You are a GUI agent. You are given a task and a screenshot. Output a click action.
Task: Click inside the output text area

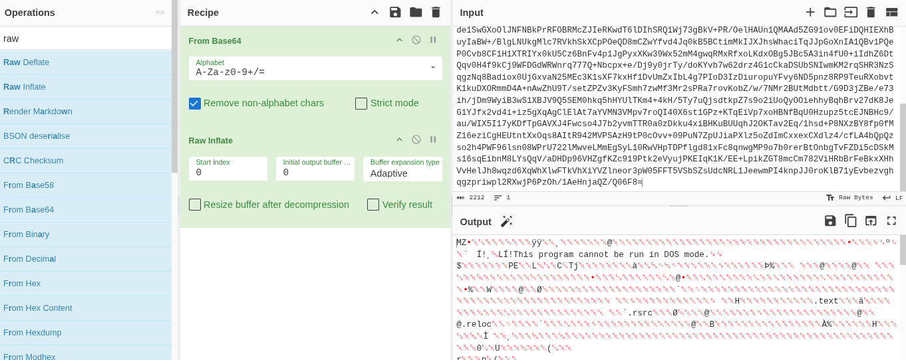pyautogui.click(x=675, y=298)
